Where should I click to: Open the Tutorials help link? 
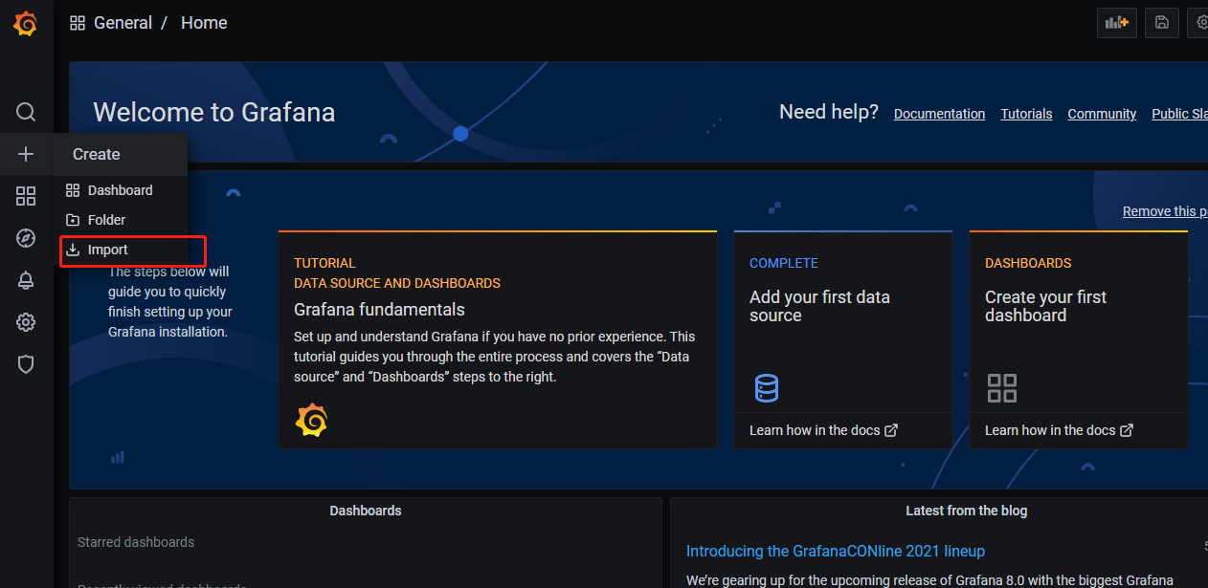click(1026, 114)
